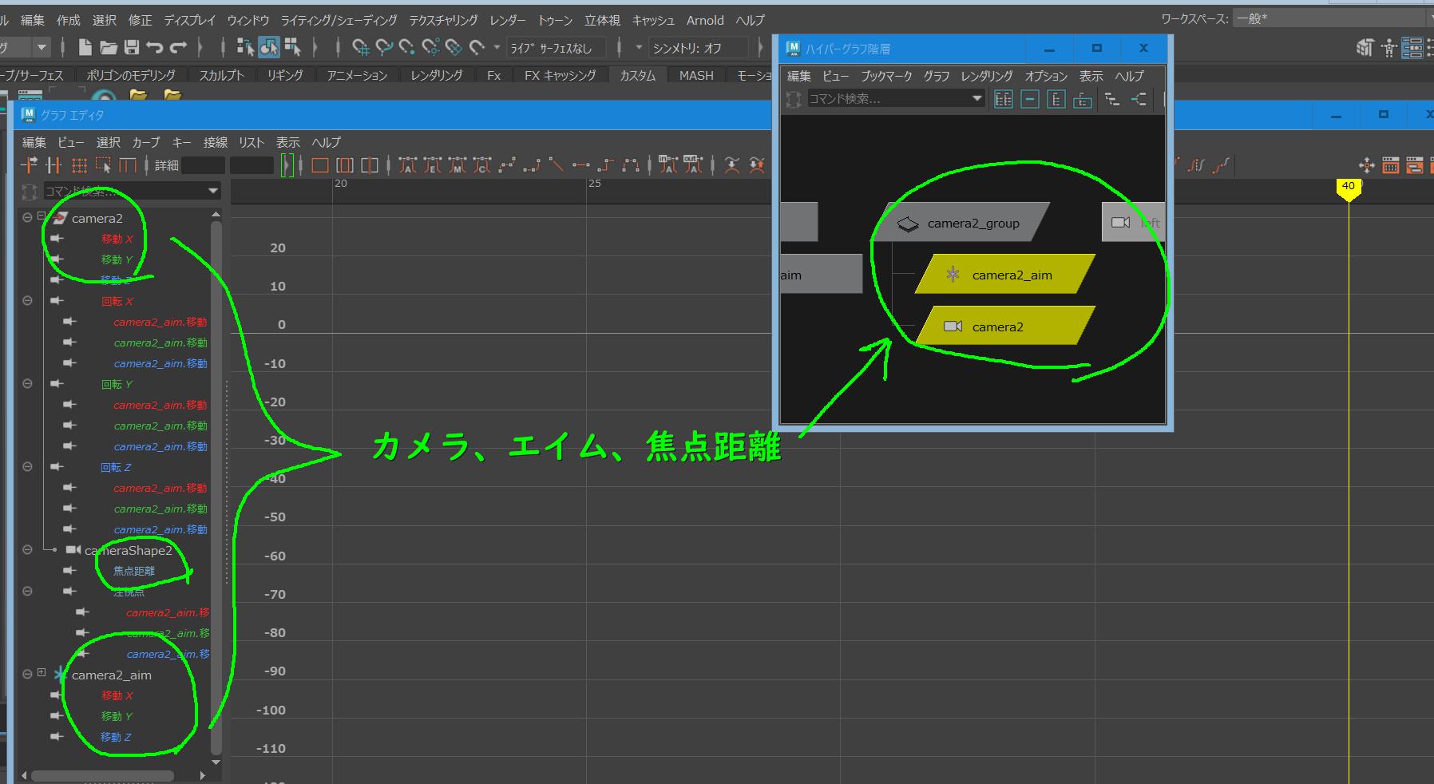The height and width of the screenshot is (784, 1434).
Task: Open Graph Editor outliner search dropdown arrow
Action: pyautogui.click(x=213, y=192)
